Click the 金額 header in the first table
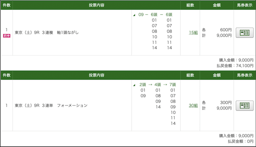This screenshot has height=147, width=256. (x=217, y=5)
